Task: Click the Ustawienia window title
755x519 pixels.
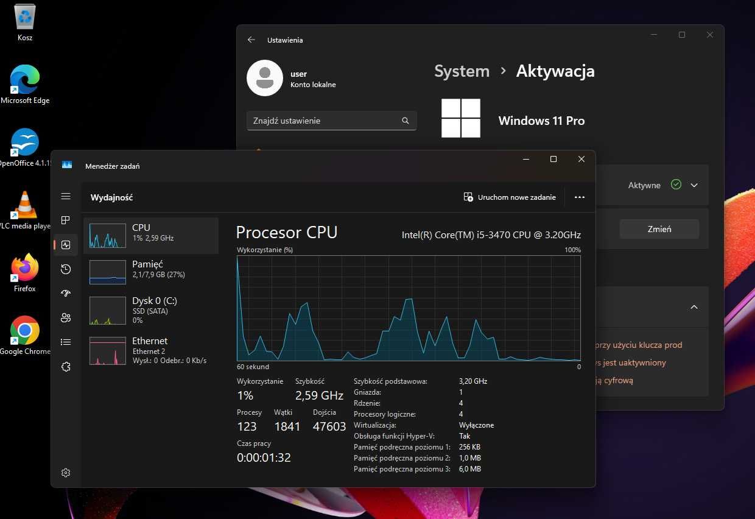Action: click(x=285, y=40)
